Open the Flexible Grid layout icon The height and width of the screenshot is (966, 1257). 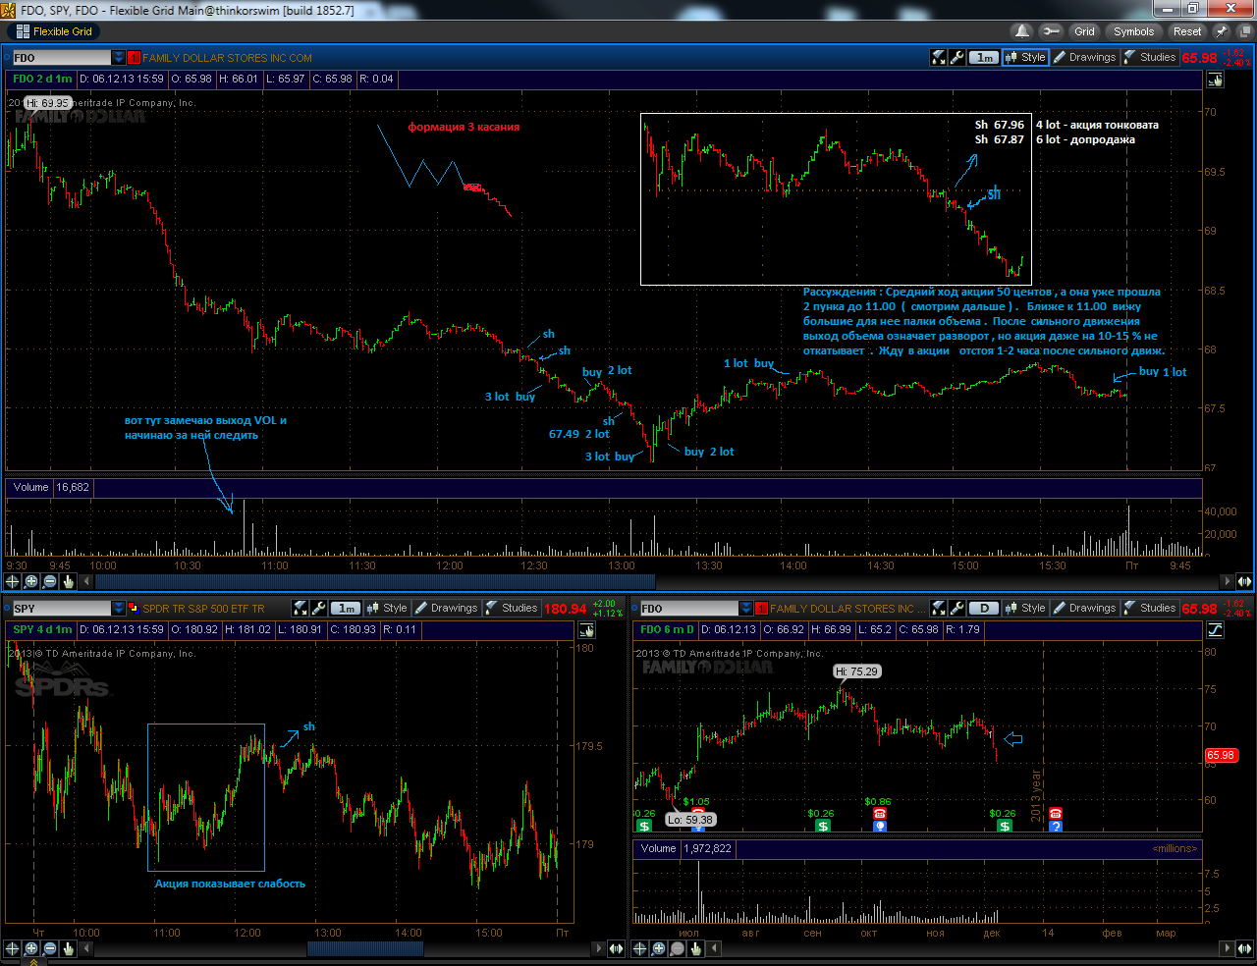pyautogui.click(x=23, y=31)
